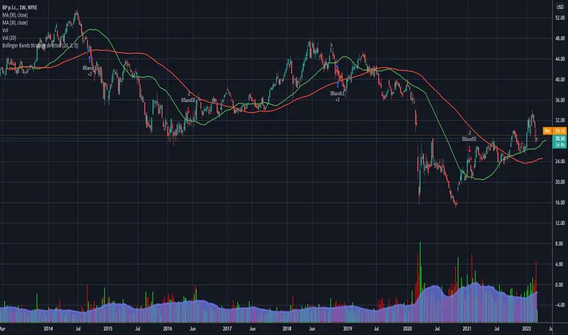Image resolution: width=568 pixels, height=335 pixels.
Task: Click the 16.00 price axis label
Action: pos(559,202)
